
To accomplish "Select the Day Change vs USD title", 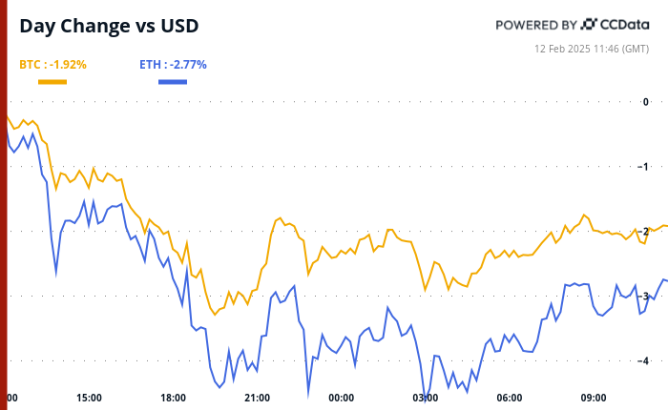I will click(109, 27).
